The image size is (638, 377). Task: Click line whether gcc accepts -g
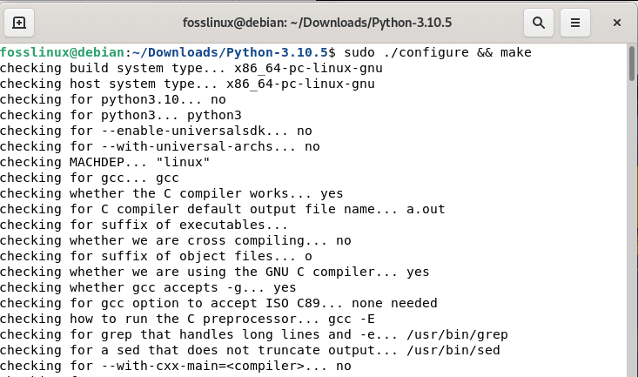[x=148, y=287]
